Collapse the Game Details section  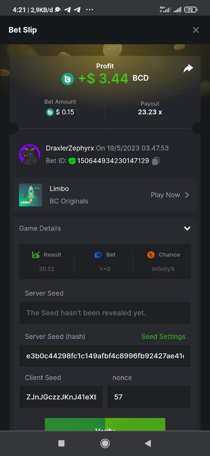pos(187,228)
